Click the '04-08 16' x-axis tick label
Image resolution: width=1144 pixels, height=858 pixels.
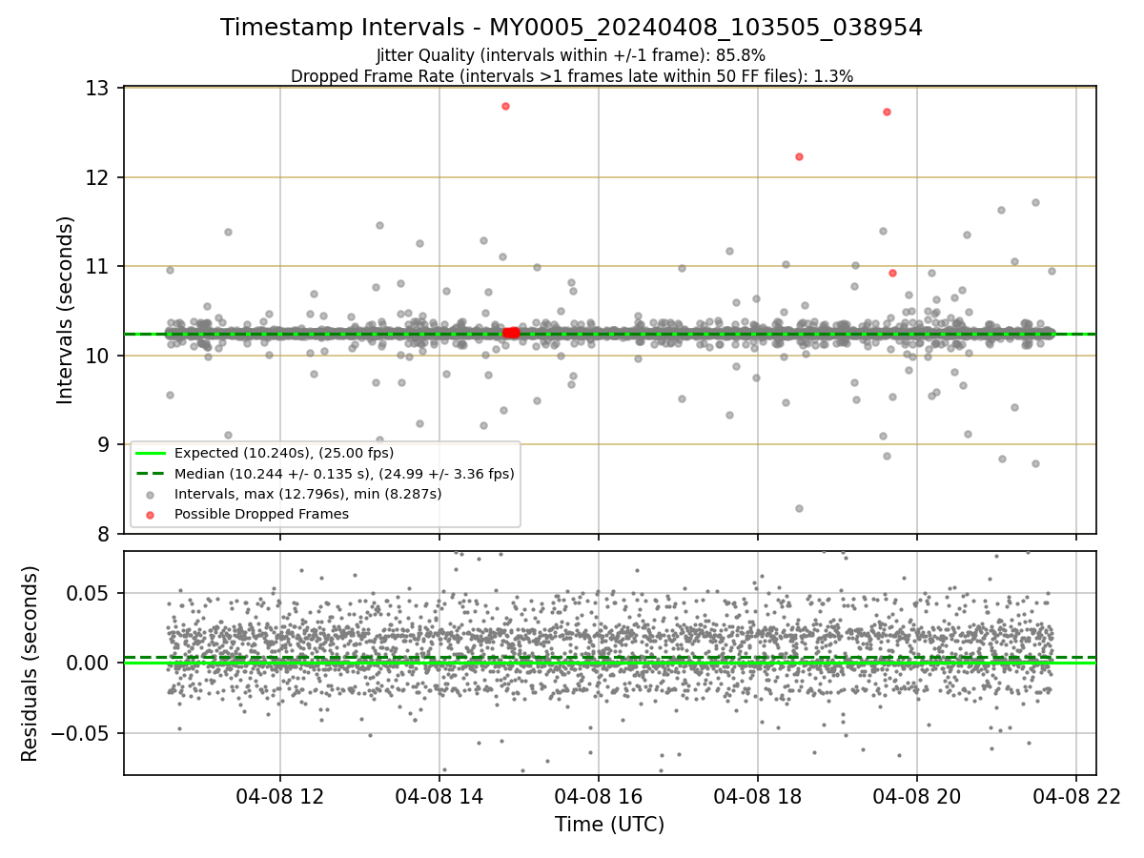click(598, 798)
